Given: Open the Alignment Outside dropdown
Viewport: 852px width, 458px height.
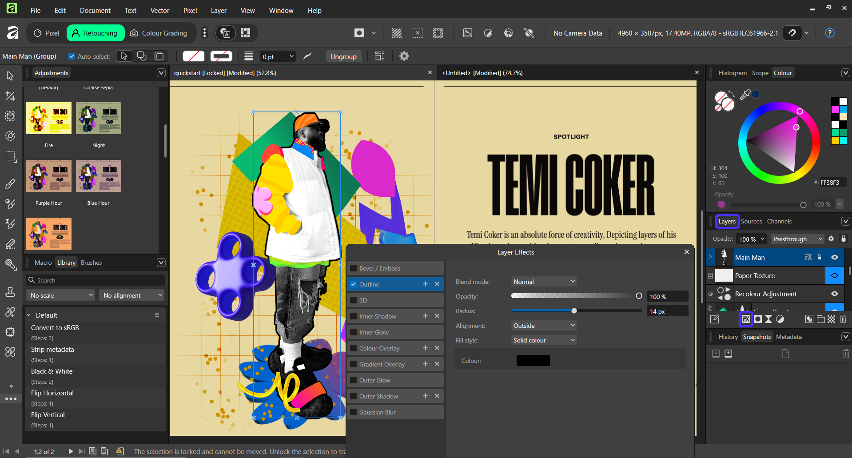Looking at the screenshot, I should pyautogui.click(x=544, y=326).
